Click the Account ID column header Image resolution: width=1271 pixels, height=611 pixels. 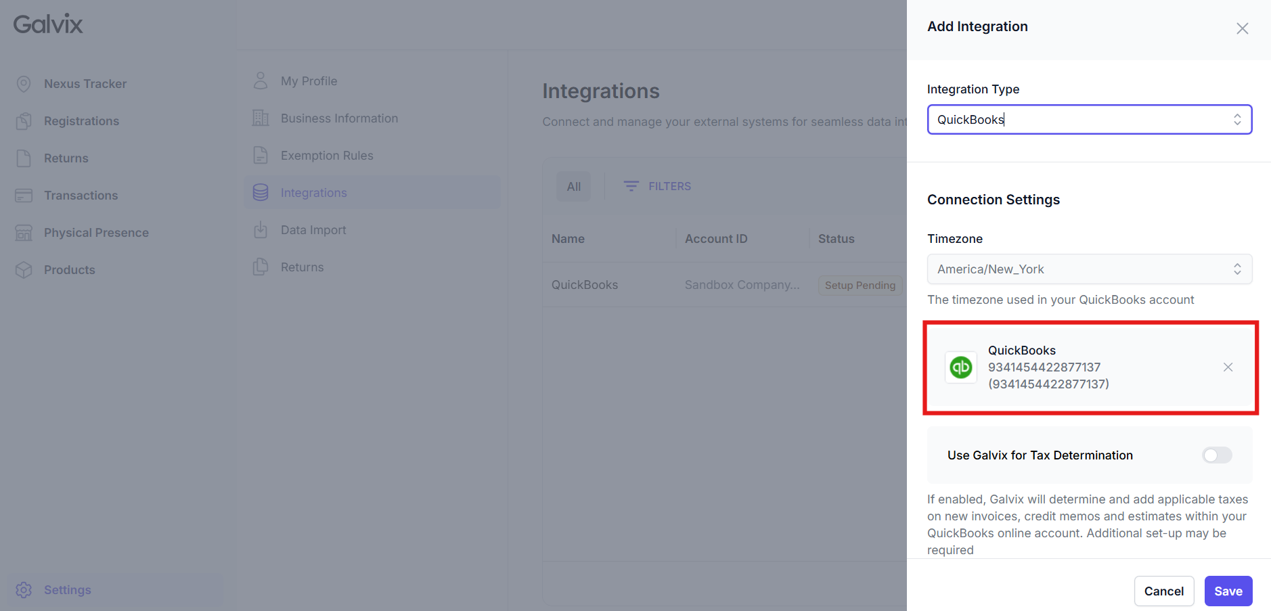coord(716,239)
